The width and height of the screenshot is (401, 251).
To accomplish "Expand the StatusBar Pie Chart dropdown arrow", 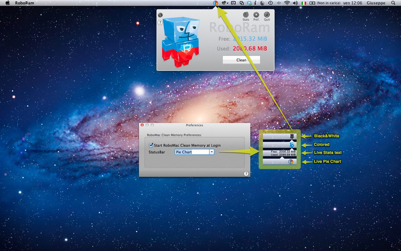I will 212,152.
